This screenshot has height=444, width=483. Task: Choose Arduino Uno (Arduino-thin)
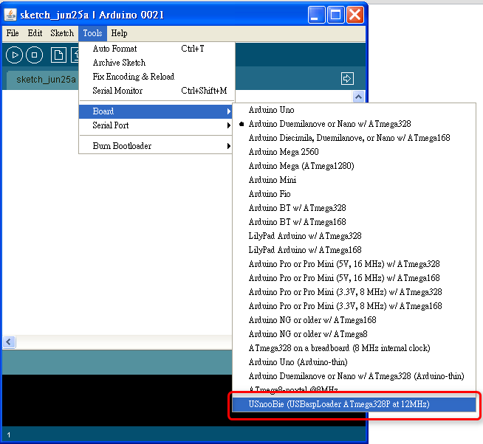(354, 362)
